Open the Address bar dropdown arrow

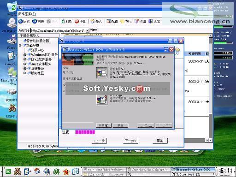pos(87,30)
